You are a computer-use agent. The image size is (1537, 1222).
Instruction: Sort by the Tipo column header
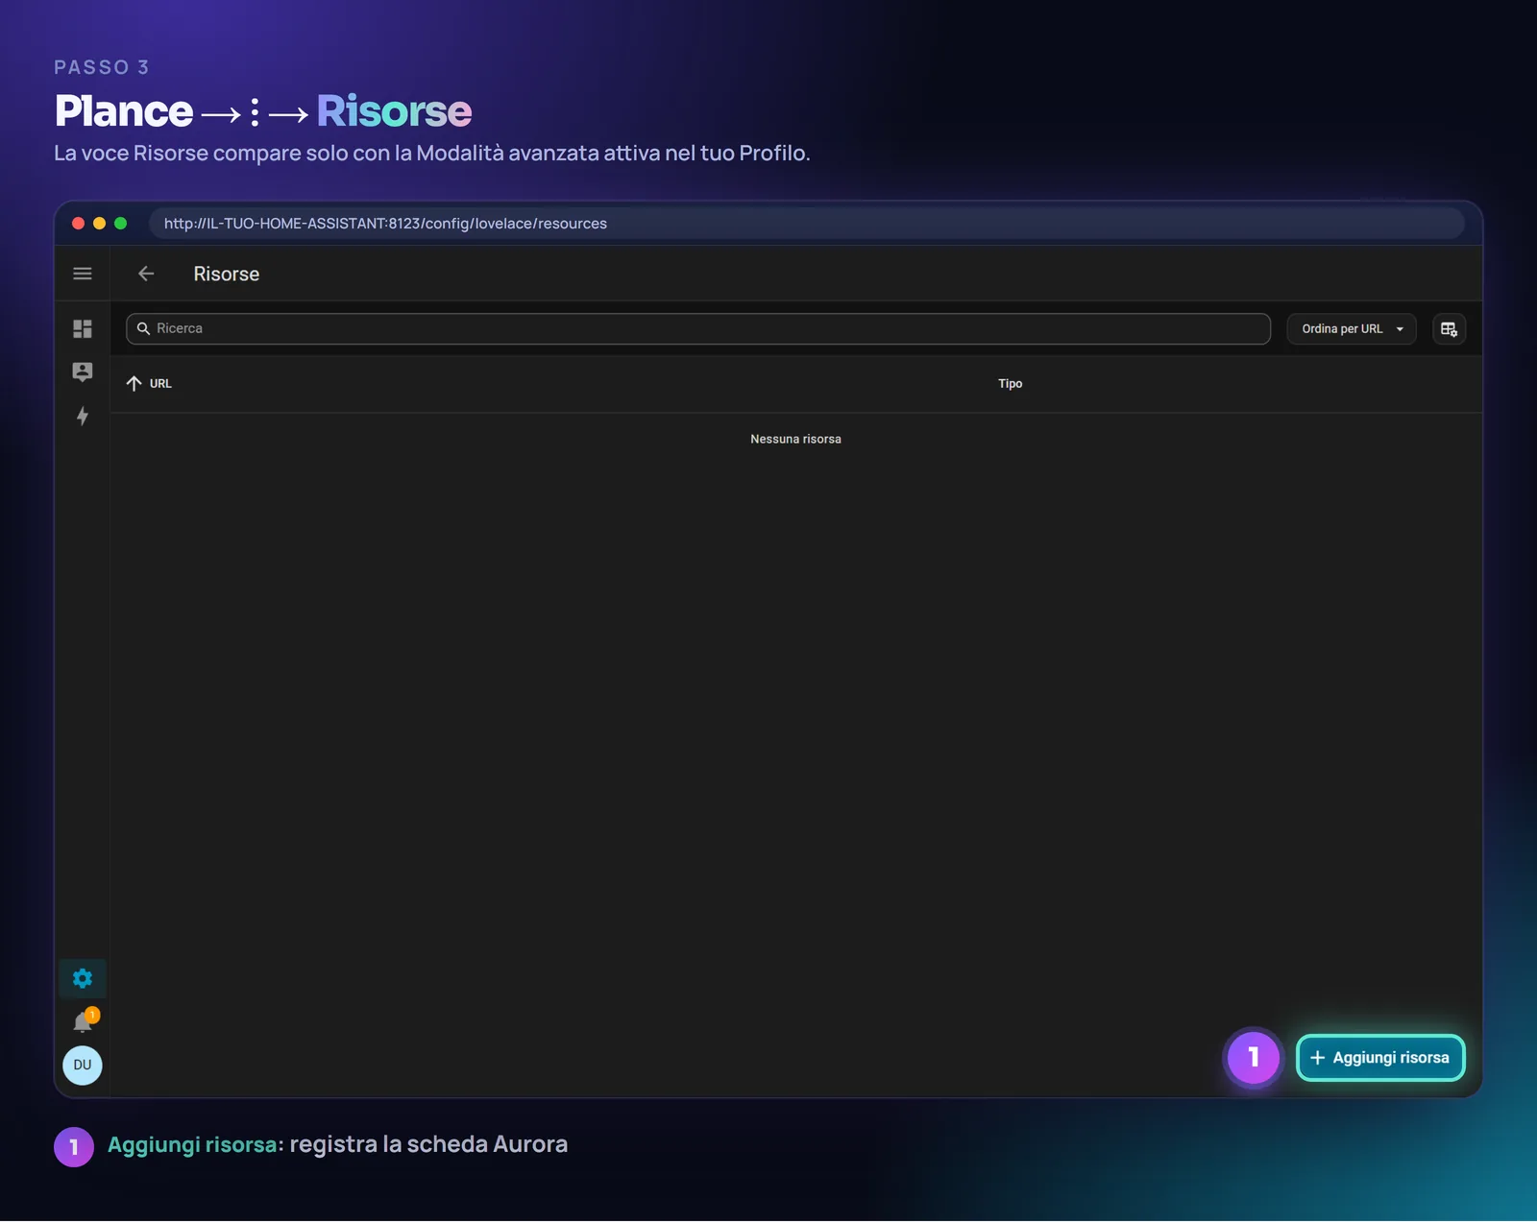click(1010, 383)
